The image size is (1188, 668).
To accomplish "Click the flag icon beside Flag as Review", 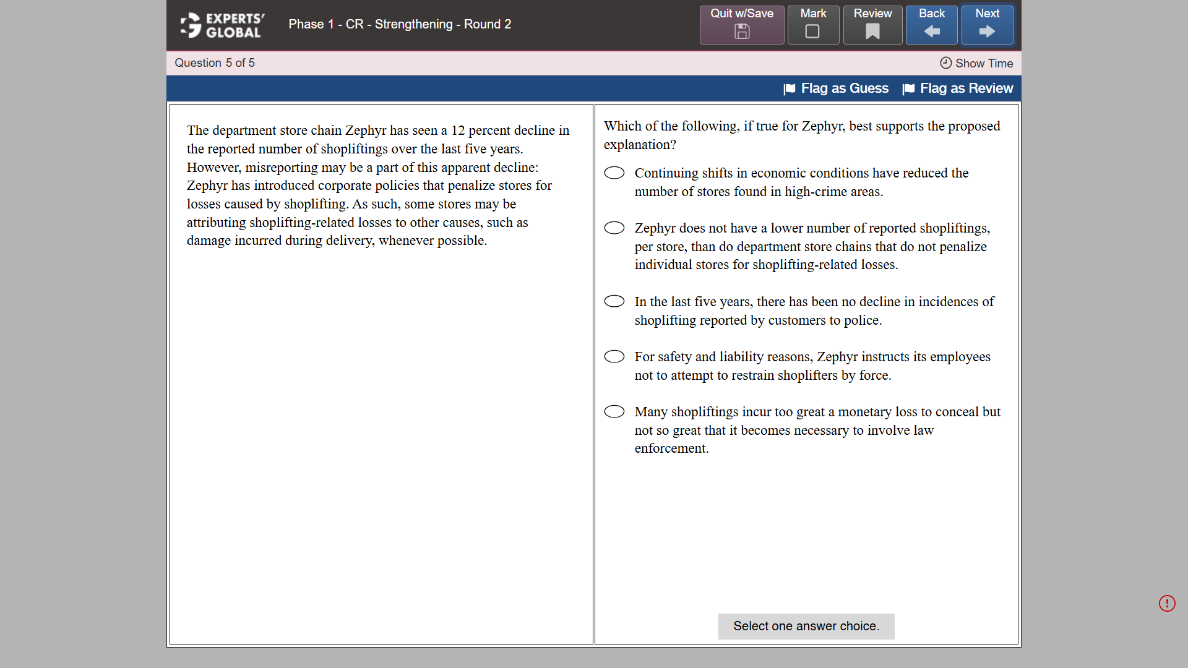I will [x=909, y=88].
